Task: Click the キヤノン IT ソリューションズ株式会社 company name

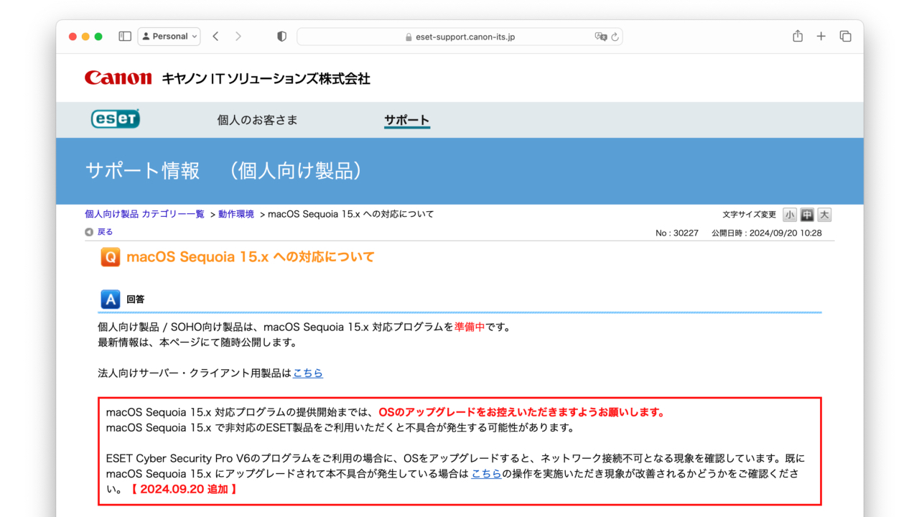Action: (x=266, y=78)
